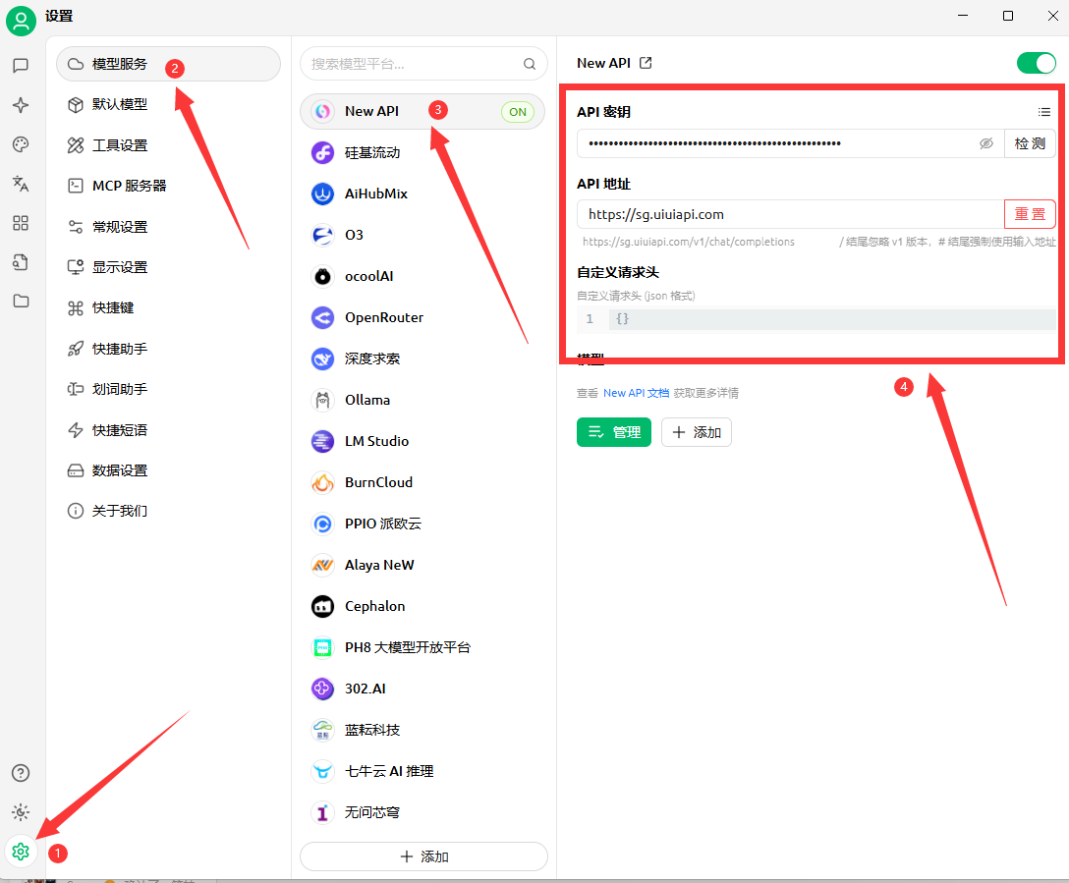Viewport: 1069px width, 883px height.
Task: Open the knowledge base sidebar icon
Action: [x=22, y=261]
